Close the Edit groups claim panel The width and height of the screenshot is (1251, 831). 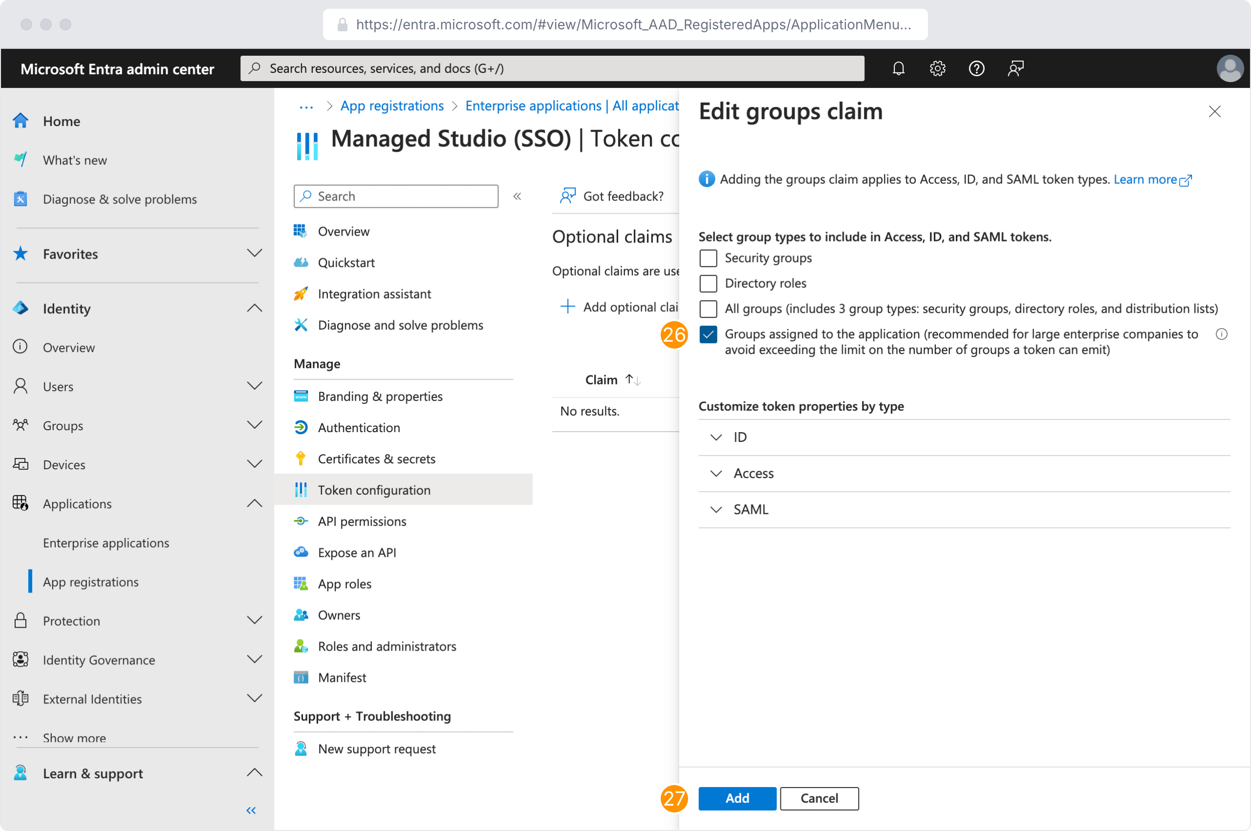click(1214, 111)
